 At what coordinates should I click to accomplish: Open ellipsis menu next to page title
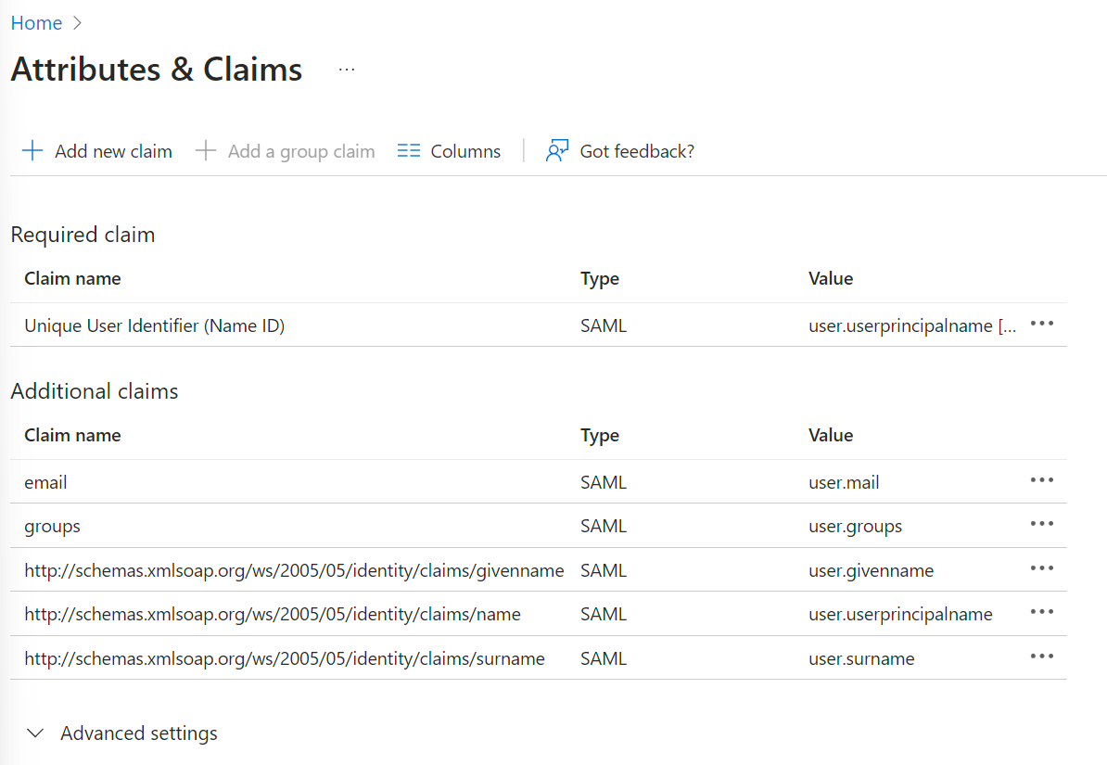coord(347,70)
